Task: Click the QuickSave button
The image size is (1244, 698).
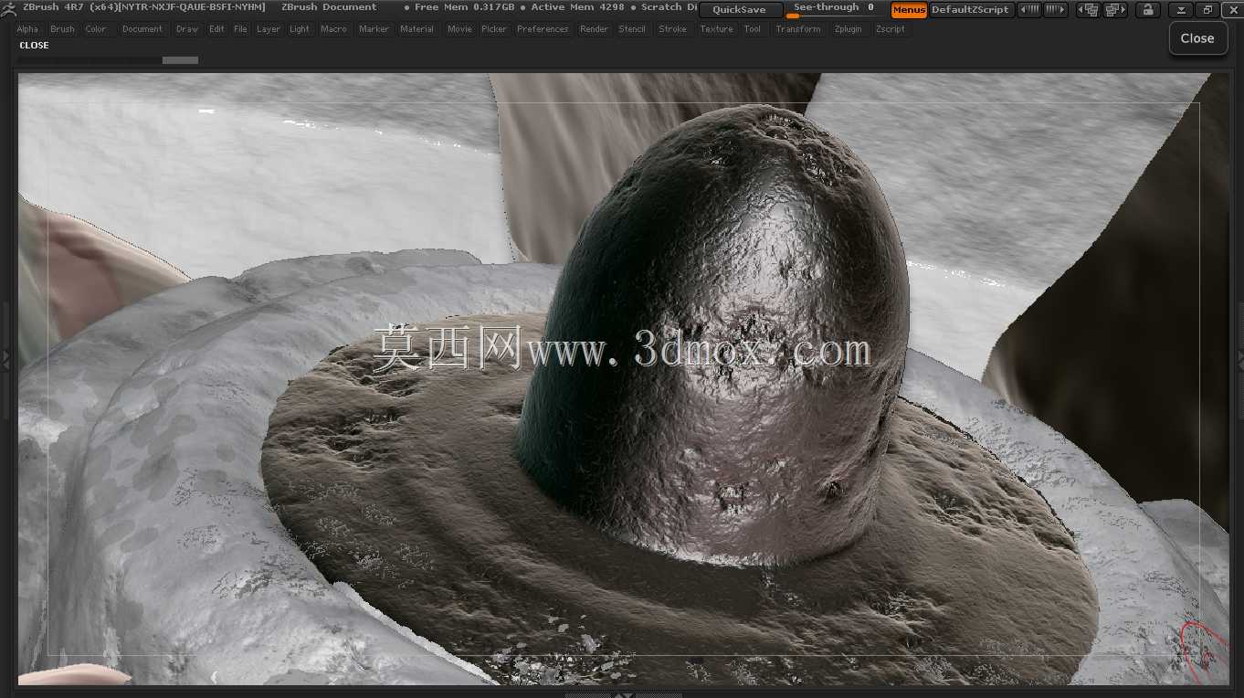Action: 740,10
